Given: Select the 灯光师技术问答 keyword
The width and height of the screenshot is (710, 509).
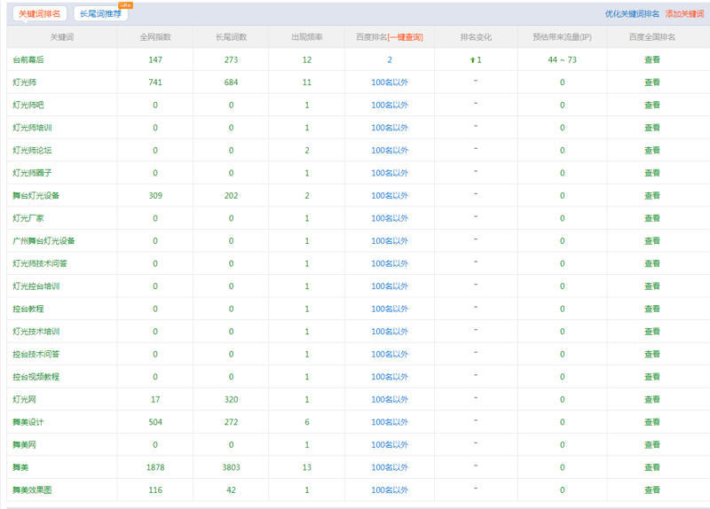Looking at the screenshot, I should click(40, 263).
